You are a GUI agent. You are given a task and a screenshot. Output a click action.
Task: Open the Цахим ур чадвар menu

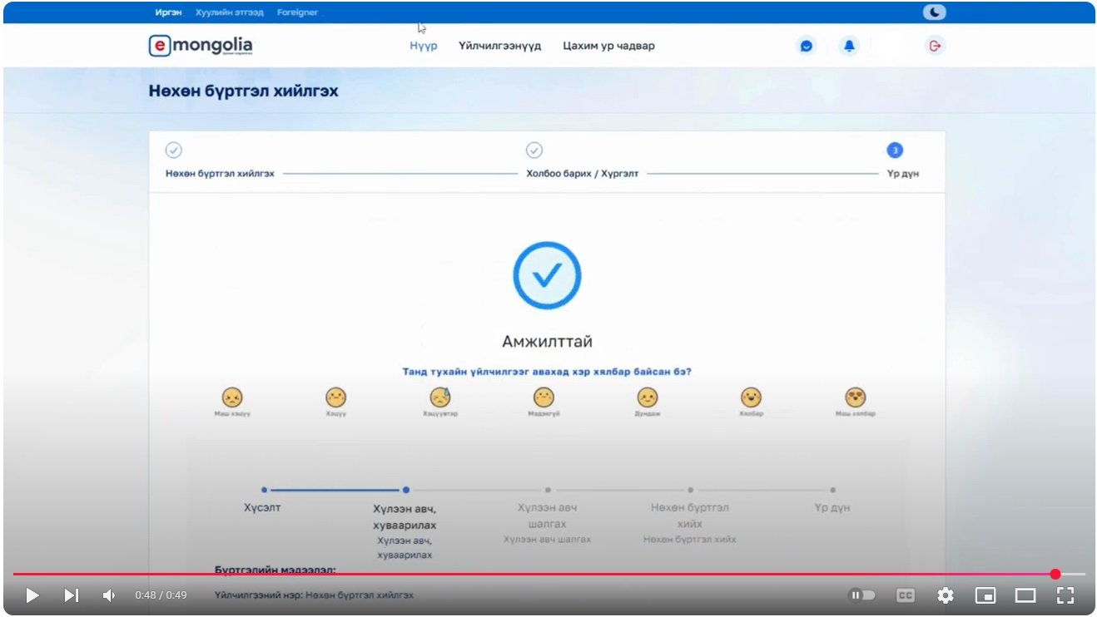click(608, 46)
